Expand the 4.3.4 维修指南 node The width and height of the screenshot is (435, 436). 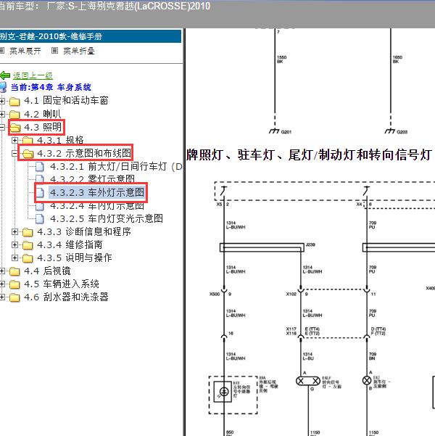tap(14, 244)
